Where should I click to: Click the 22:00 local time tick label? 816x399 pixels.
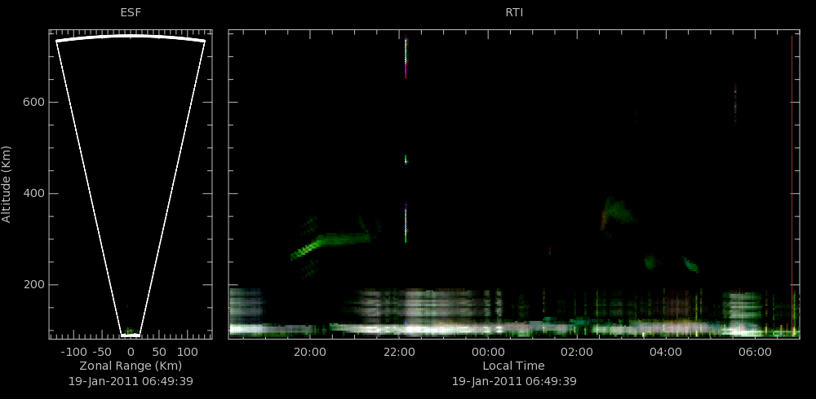[399, 352]
